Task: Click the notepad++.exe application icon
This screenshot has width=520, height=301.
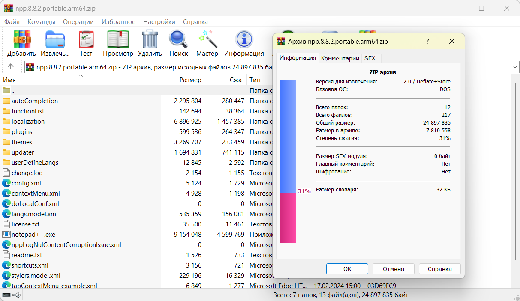Action: 6,235
